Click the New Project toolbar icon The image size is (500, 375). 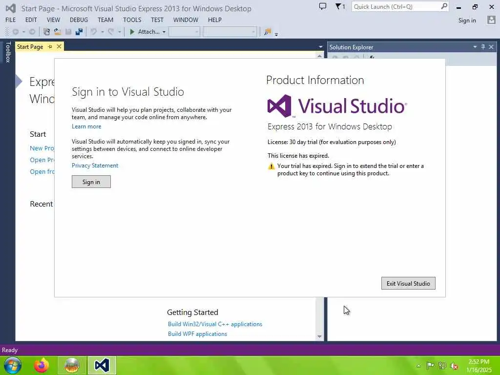click(46, 32)
